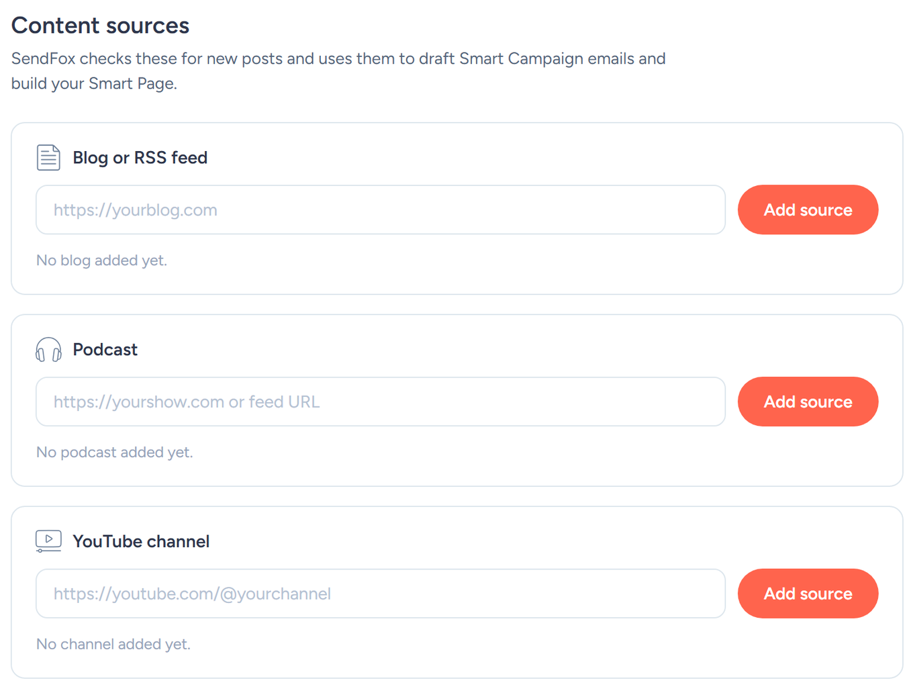Viewport: 913px width, 693px height.
Task: Click the 'Podcast' section title
Action: coord(105,350)
